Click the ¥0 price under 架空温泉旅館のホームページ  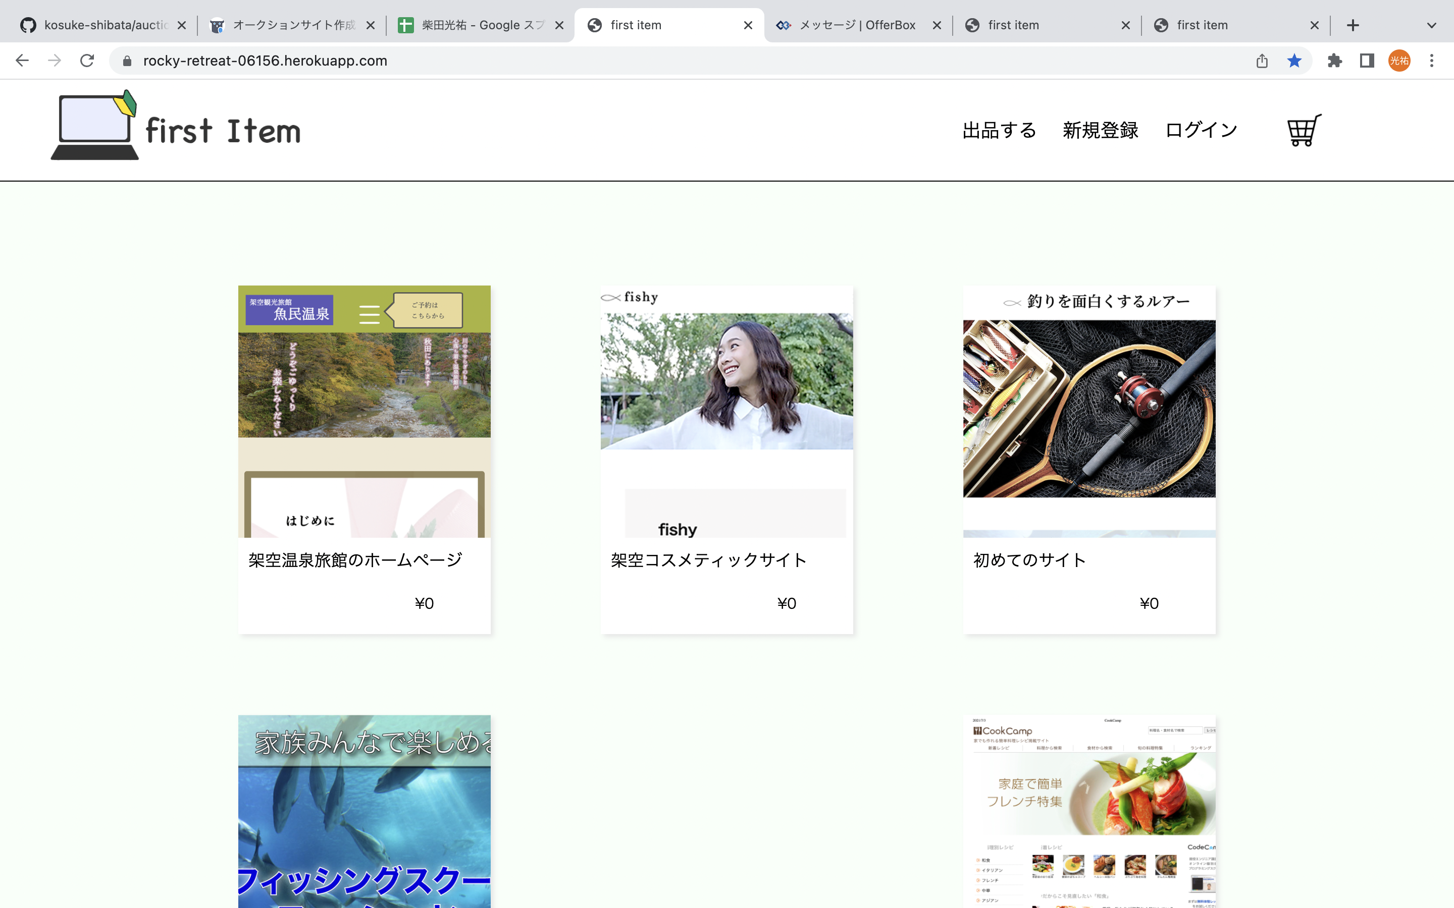424,603
